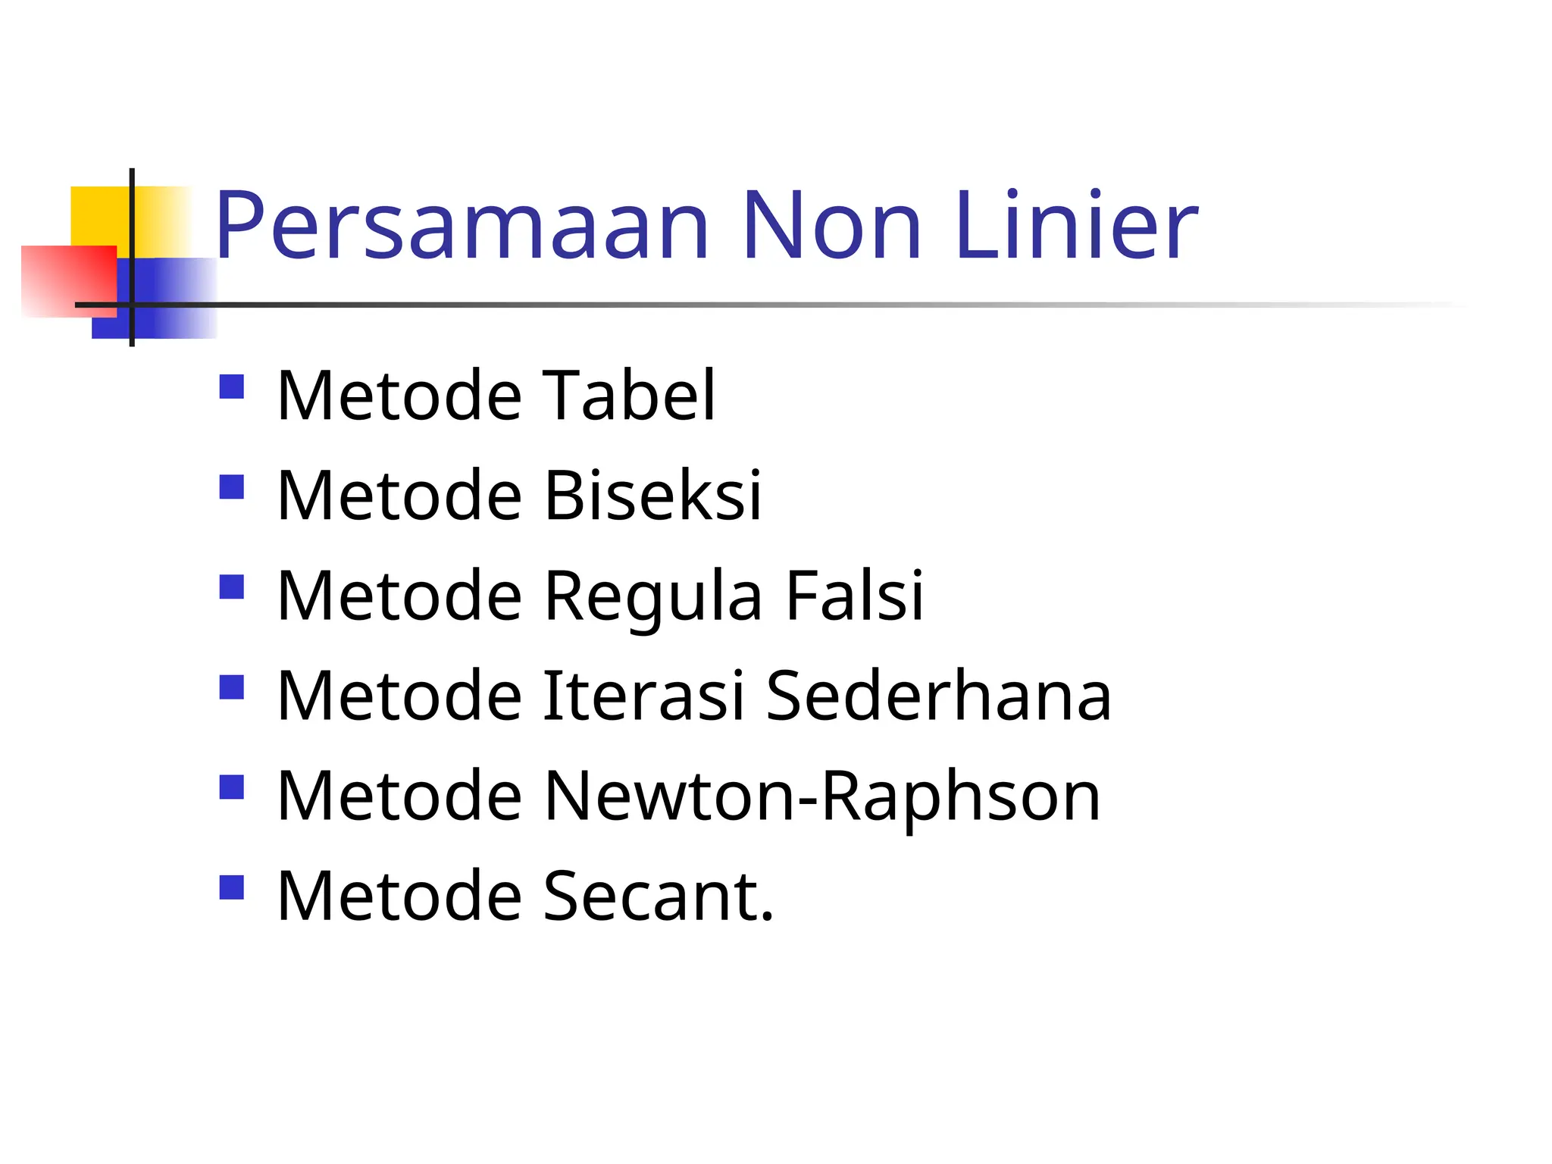Select the red gradient square decoration
This screenshot has height=1164, width=1552.
(x=69, y=281)
